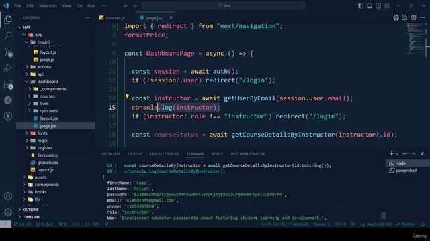
Task: Open the Edit menu
Action: 30,6
